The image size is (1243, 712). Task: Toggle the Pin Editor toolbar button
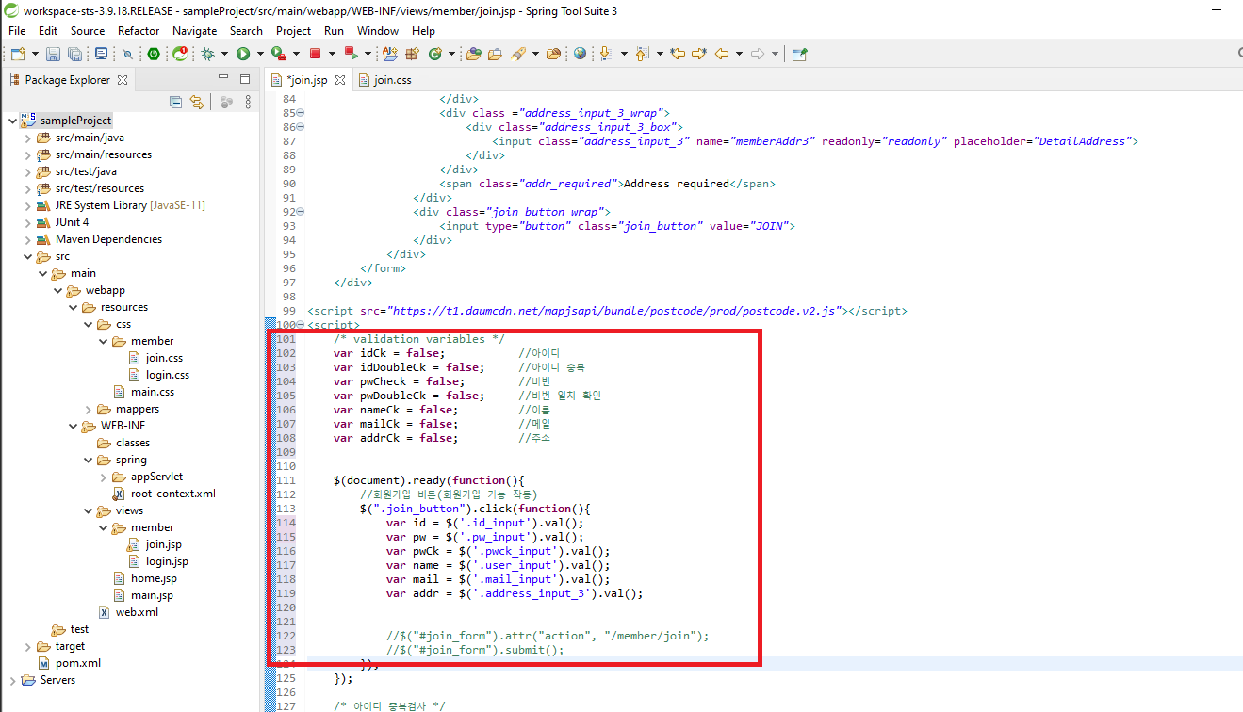[799, 54]
